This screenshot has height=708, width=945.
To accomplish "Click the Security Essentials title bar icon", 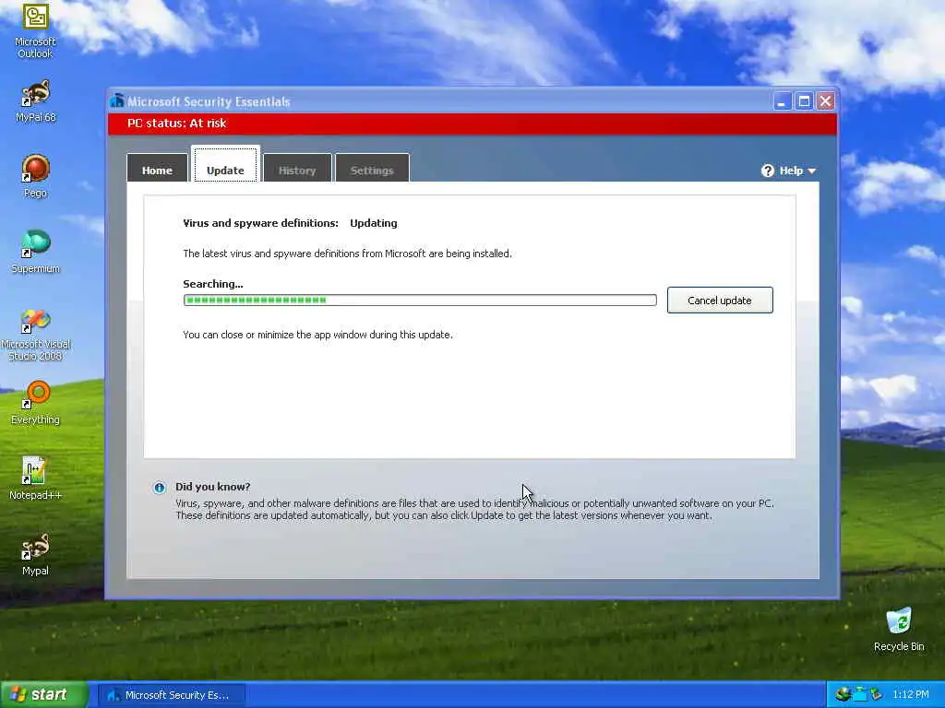I will tap(117, 101).
